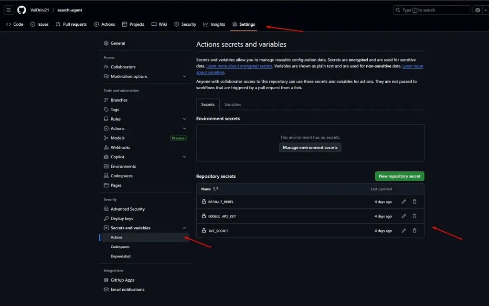Open the hamburger navigation menu
The image size is (489, 306).
tap(9, 10)
